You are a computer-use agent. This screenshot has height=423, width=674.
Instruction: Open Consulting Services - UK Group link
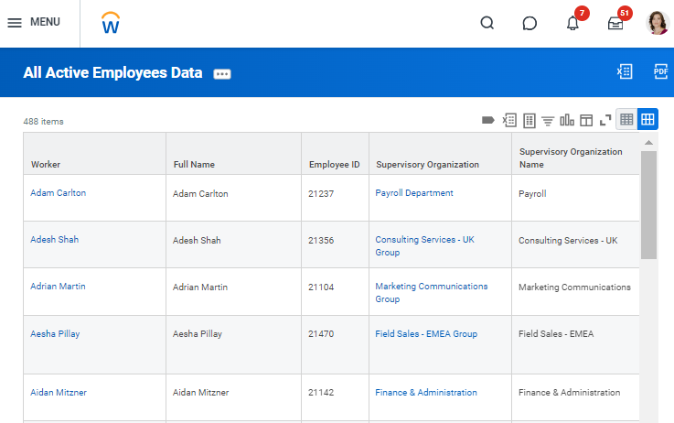(x=424, y=245)
